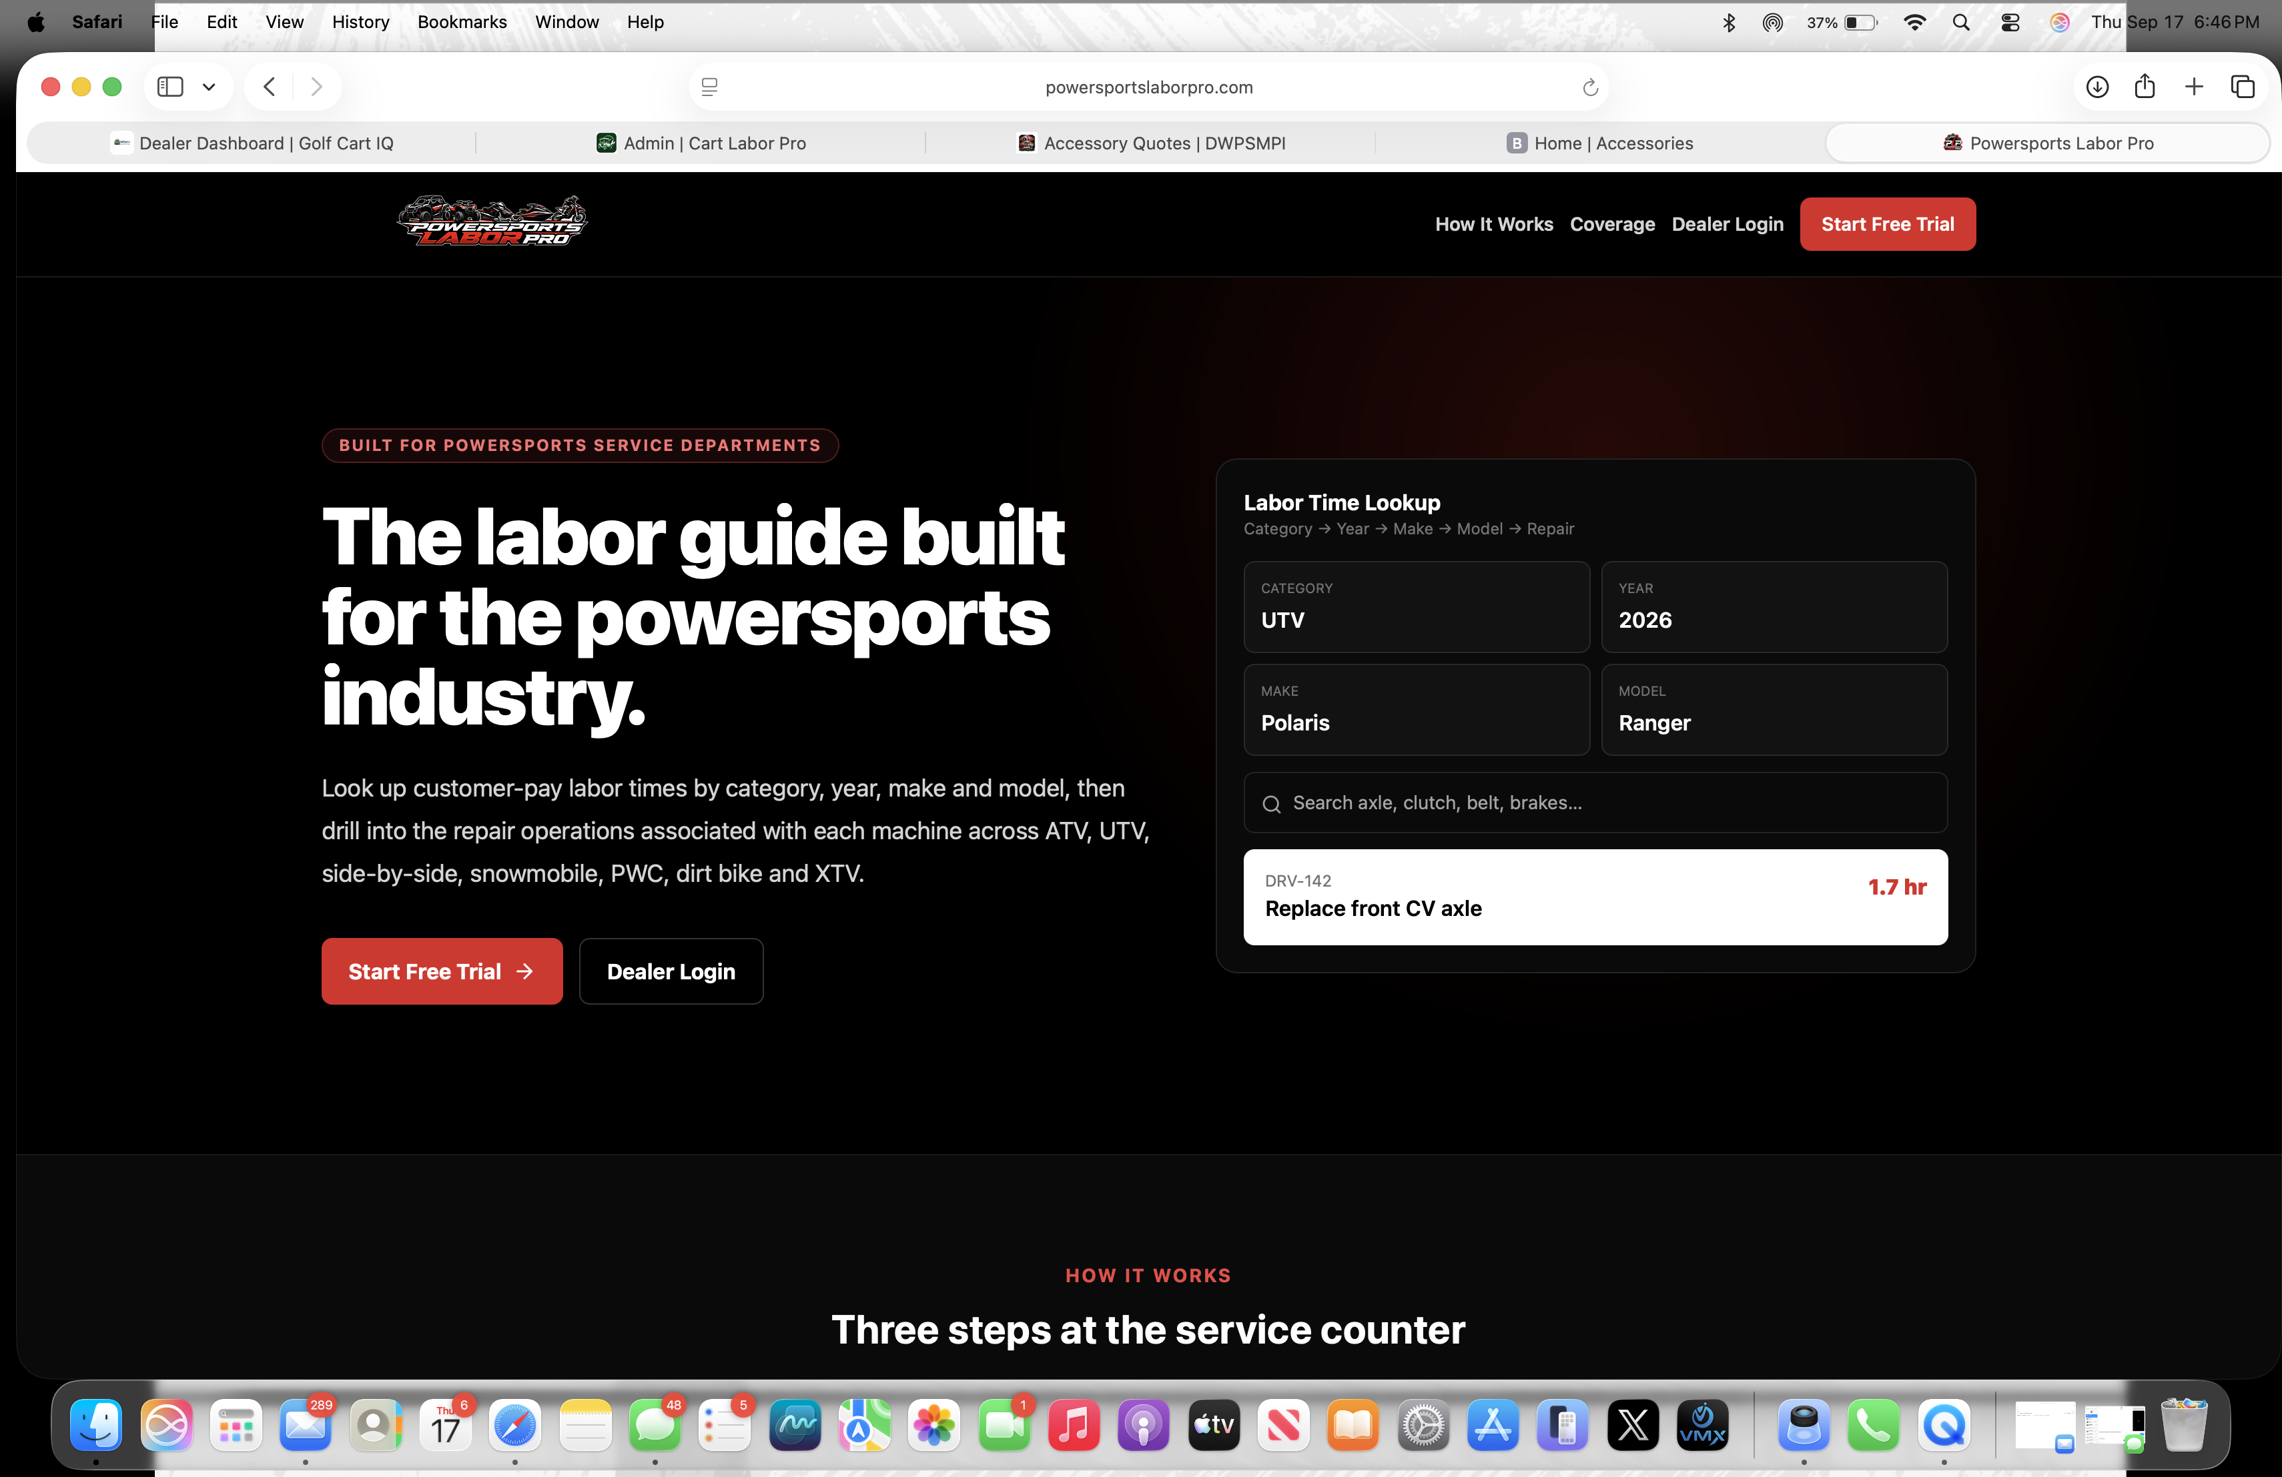
Task: Toggle the Safari sidebar icon
Action: (x=171, y=87)
